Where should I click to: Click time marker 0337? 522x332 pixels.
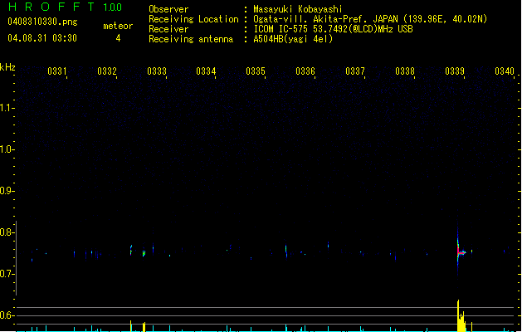[x=355, y=71]
